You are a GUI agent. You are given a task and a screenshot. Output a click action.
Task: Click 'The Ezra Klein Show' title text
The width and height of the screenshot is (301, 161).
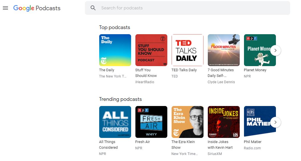pos(183,145)
